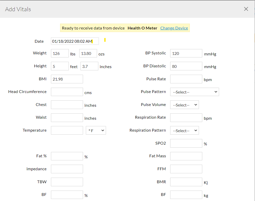The image size is (255, 201).
Task: Edit the BP Diastolic field
Action: click(186, 66)
